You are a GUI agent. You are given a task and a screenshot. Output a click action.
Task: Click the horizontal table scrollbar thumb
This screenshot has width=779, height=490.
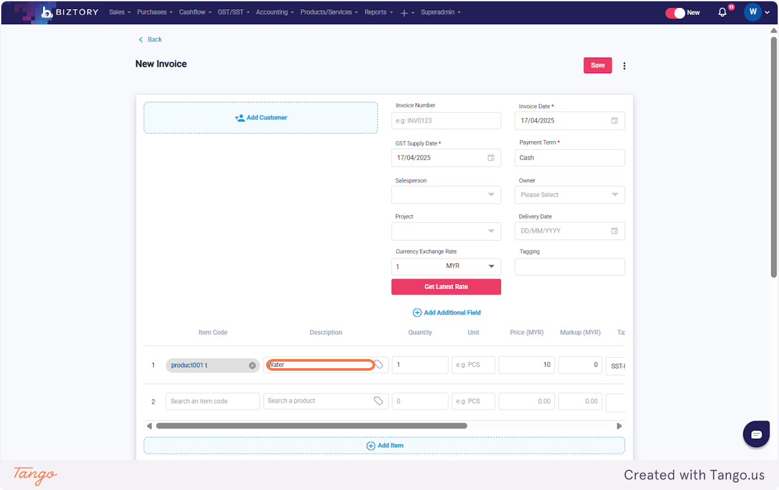coord(312,426)
